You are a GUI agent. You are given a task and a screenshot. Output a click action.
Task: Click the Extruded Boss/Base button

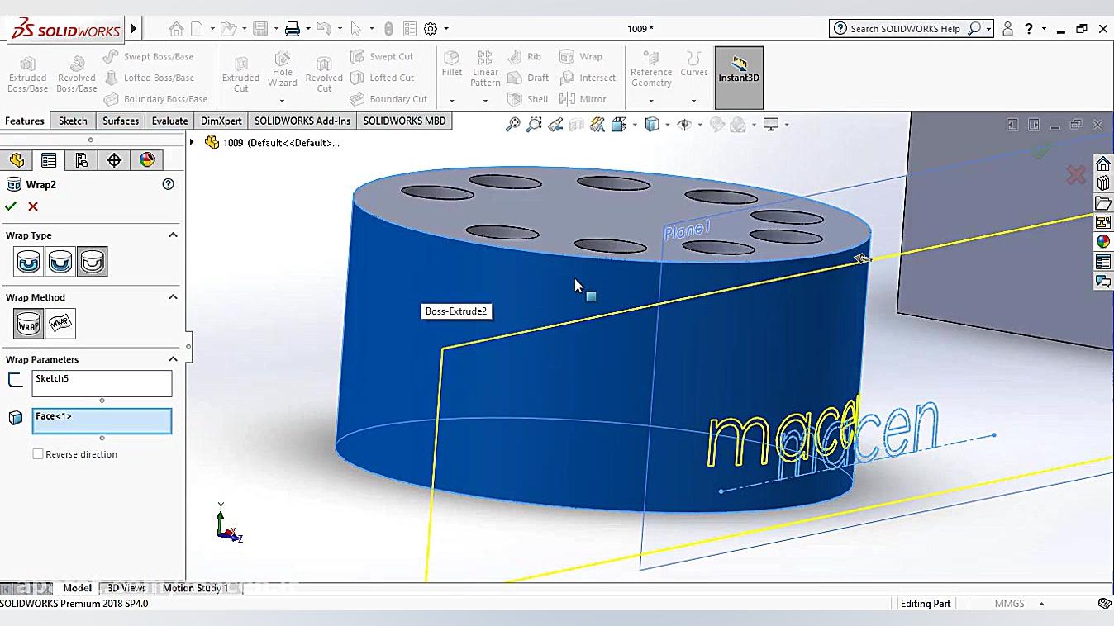pos(27,74)
